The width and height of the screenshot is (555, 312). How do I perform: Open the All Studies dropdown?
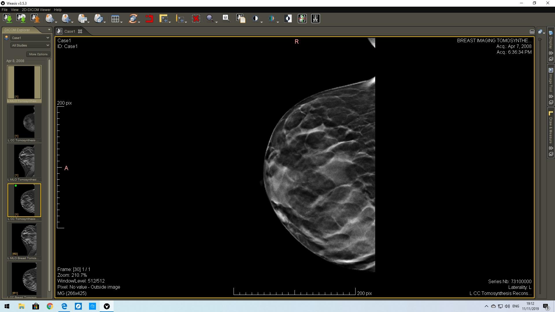point(30,45)
